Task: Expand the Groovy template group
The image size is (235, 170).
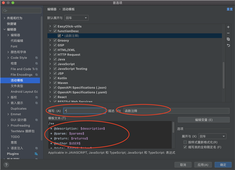Action: point(50,40)
